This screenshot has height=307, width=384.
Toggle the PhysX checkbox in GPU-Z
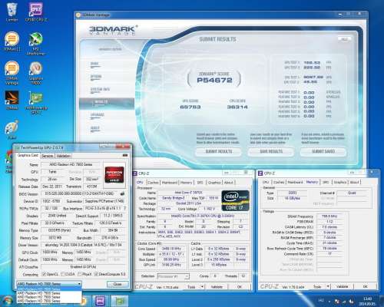coord(80,274)
